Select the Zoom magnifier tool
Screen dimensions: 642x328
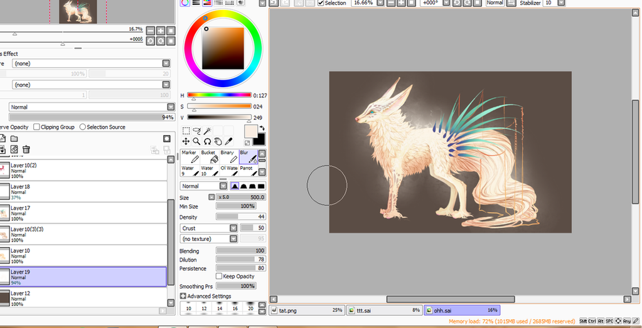[196, 142]
